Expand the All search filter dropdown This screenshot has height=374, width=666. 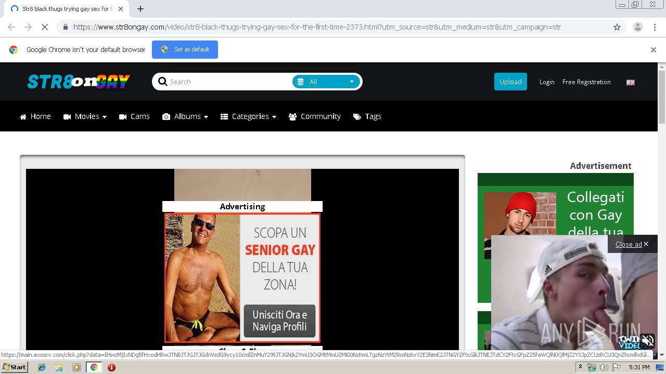(x=326, y=82)
